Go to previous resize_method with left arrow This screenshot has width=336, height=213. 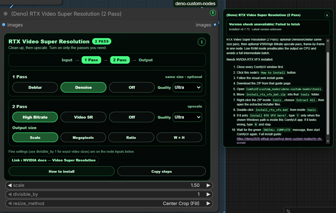click(10, 204)
